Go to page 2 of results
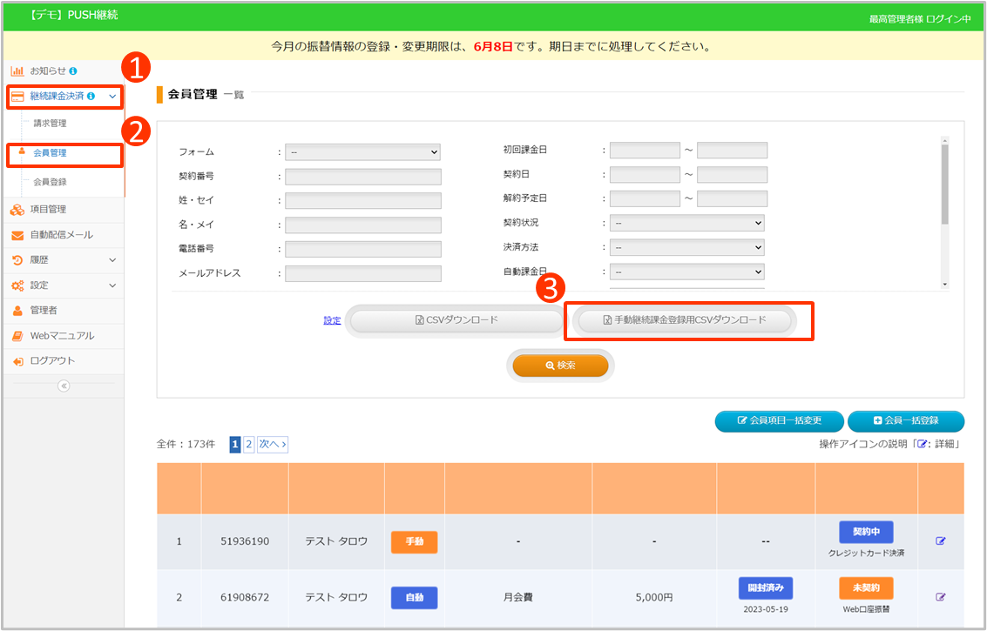 coord(248,445)
